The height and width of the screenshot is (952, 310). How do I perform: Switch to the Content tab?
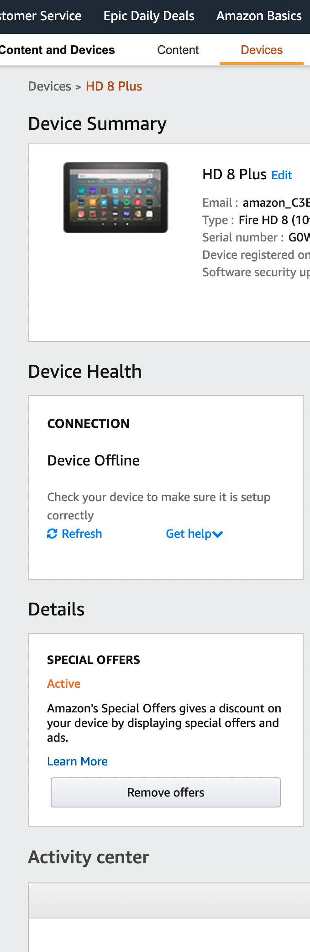pyautogui.click(x=178, y=50)
